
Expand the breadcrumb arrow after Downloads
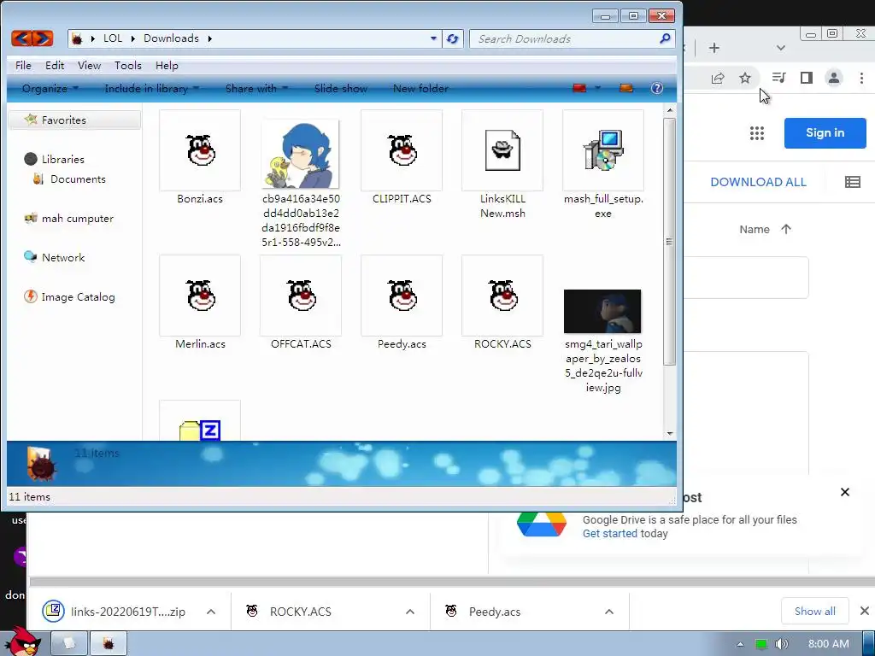click(210, 38)
